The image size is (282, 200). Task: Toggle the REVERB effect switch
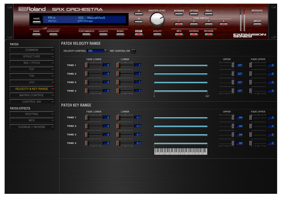tap(209, 34)
